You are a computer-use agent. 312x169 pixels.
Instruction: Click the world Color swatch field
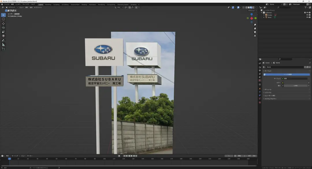(296, 83)
